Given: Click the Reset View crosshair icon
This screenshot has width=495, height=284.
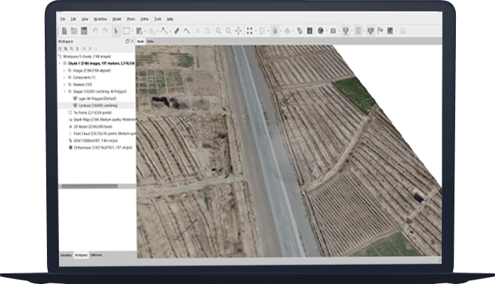Looking at the screenshot, I should point(238,31).
